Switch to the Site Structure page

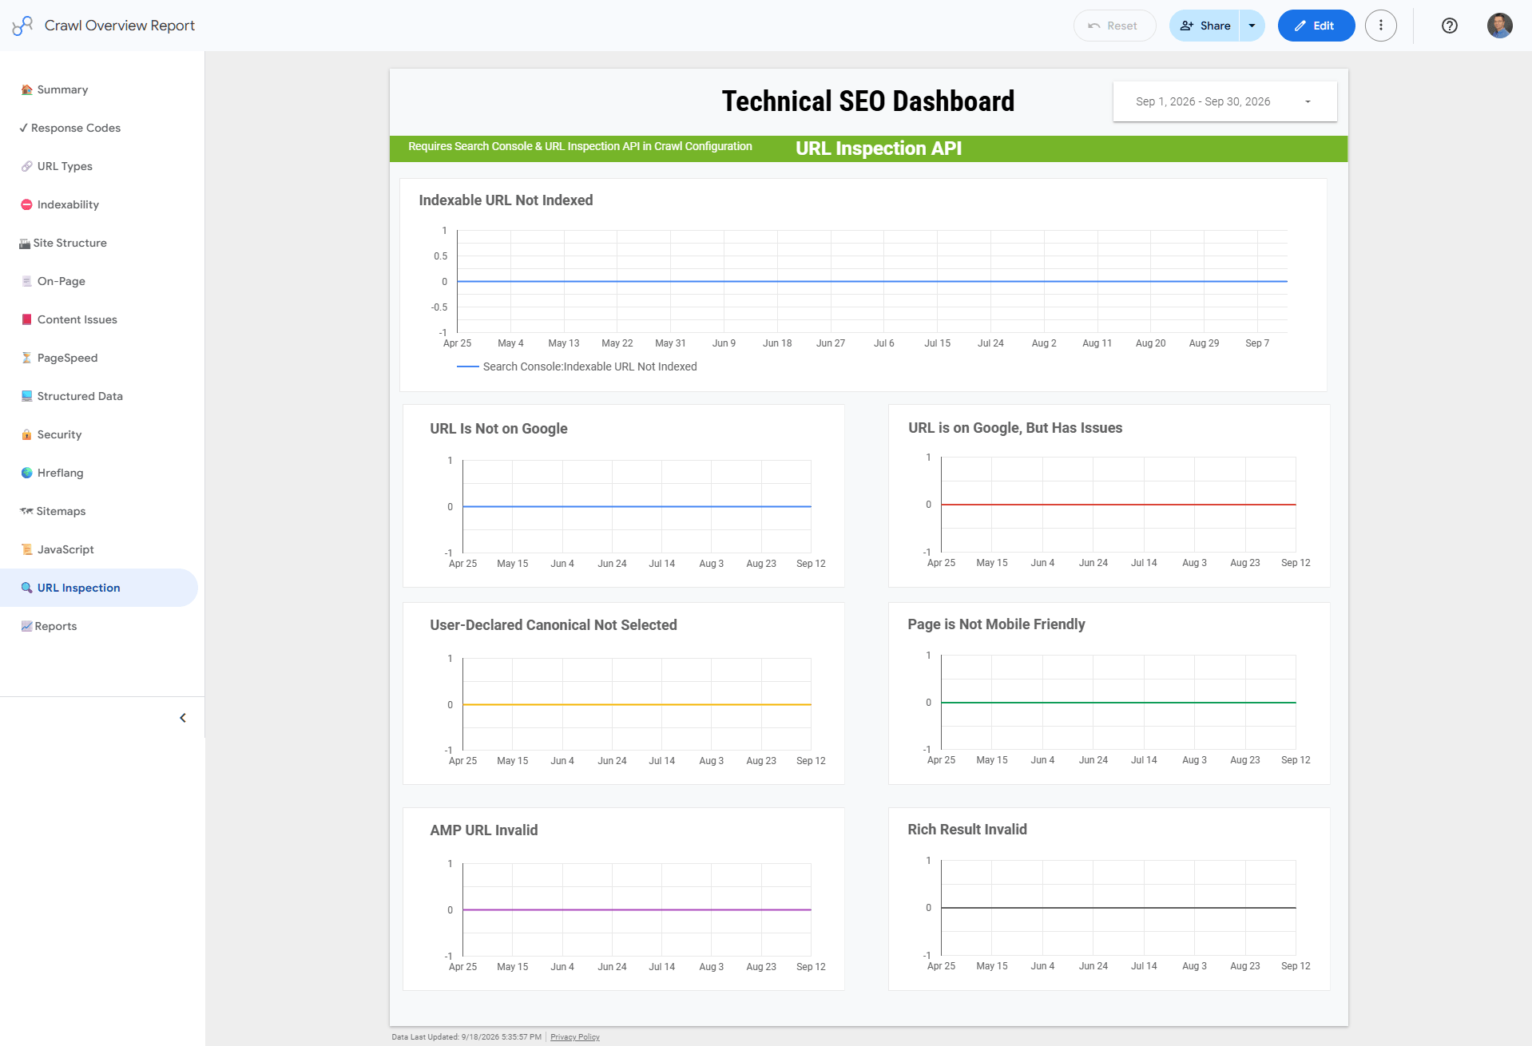click(x=99, y=243)
